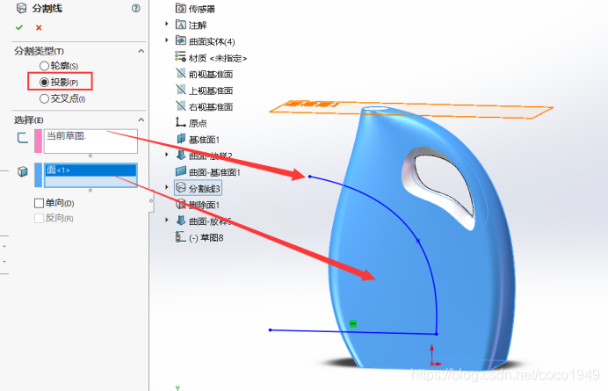The image size is (608, 391).
Task: Select 注解 annotation icon in tree
Action: [x=181, y=25]
